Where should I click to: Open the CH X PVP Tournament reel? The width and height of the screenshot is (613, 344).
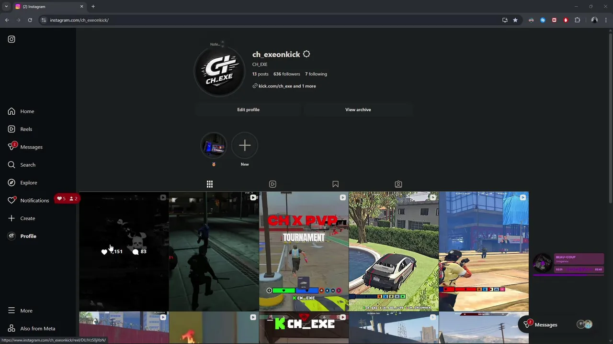click(x=304, y=251)
